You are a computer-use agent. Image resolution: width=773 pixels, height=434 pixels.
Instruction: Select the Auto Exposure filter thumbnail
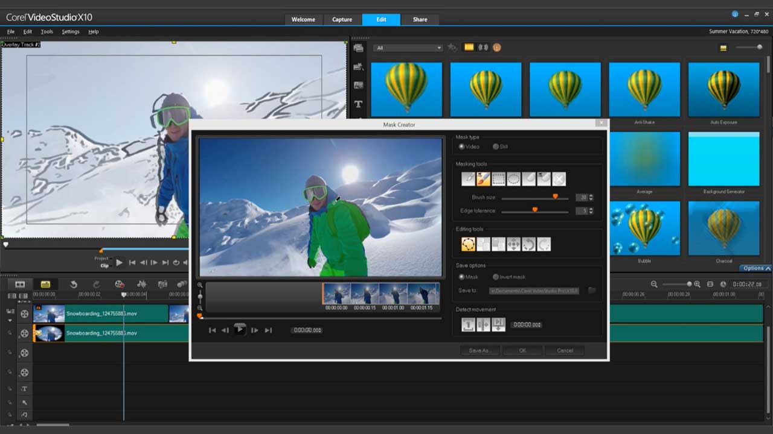pyautogui.click(x=723, y=90)
